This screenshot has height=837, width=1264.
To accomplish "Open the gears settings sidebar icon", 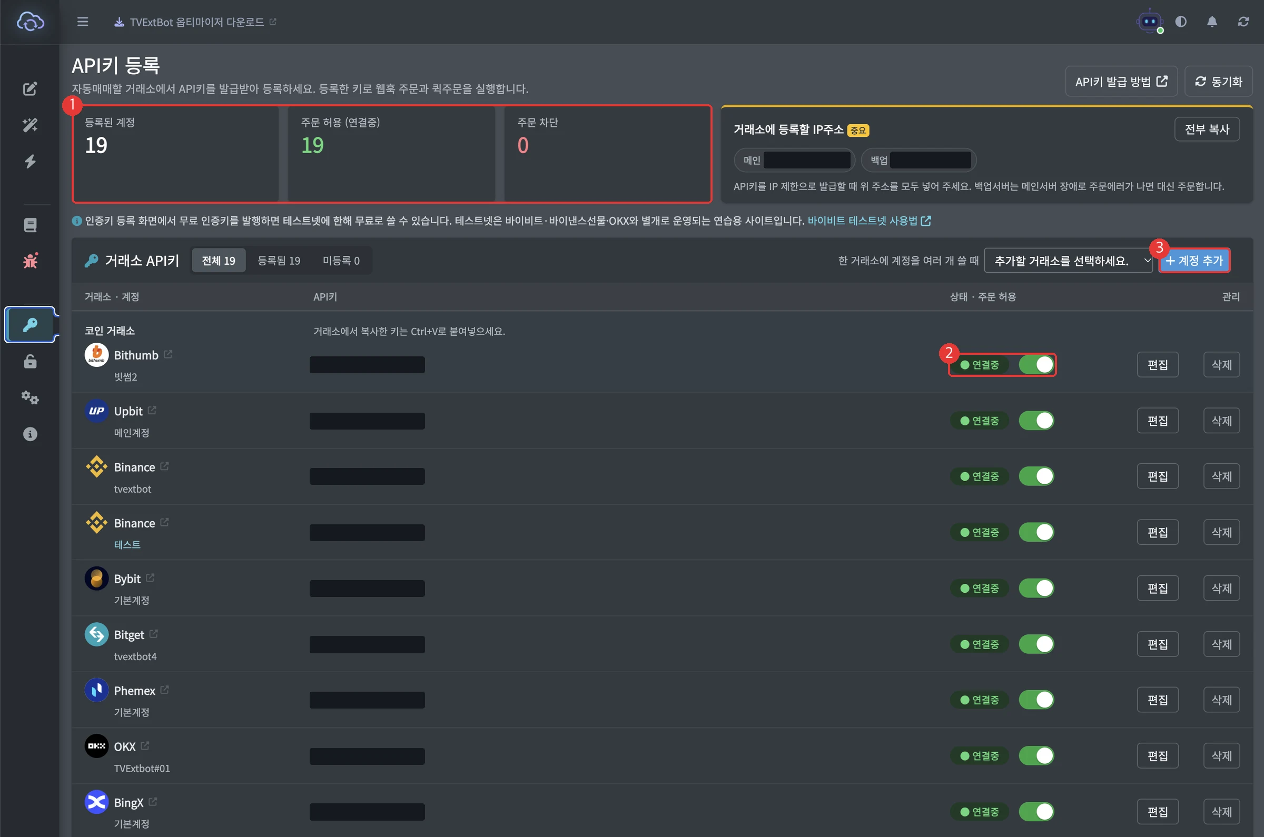I will [30, 397].
